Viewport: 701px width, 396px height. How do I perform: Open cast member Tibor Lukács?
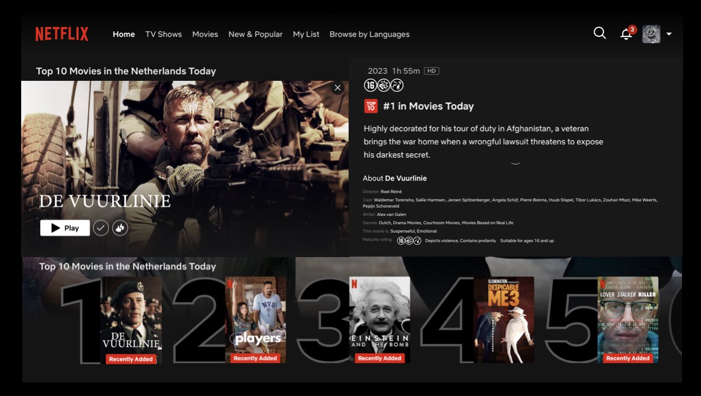point(589,200)
